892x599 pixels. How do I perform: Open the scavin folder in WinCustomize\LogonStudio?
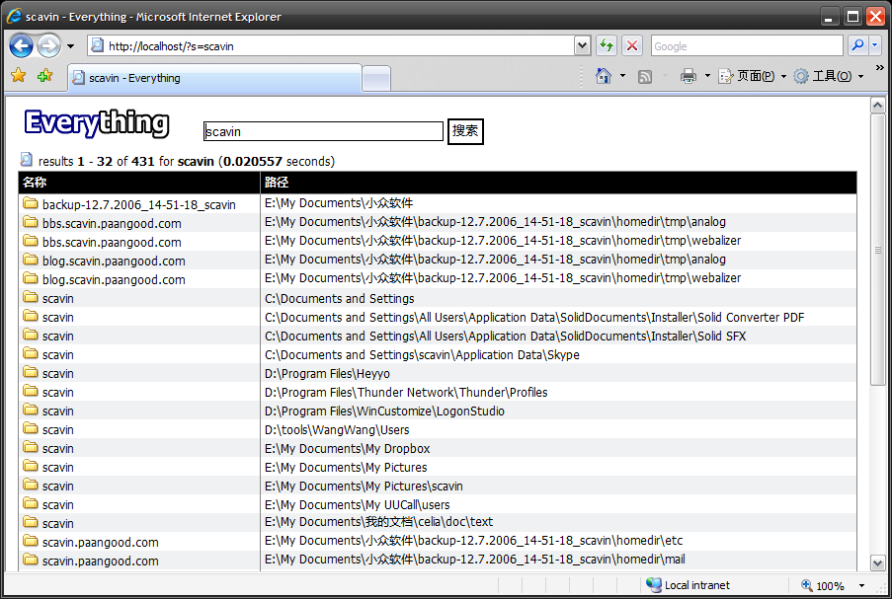click(x=58, y=411)
